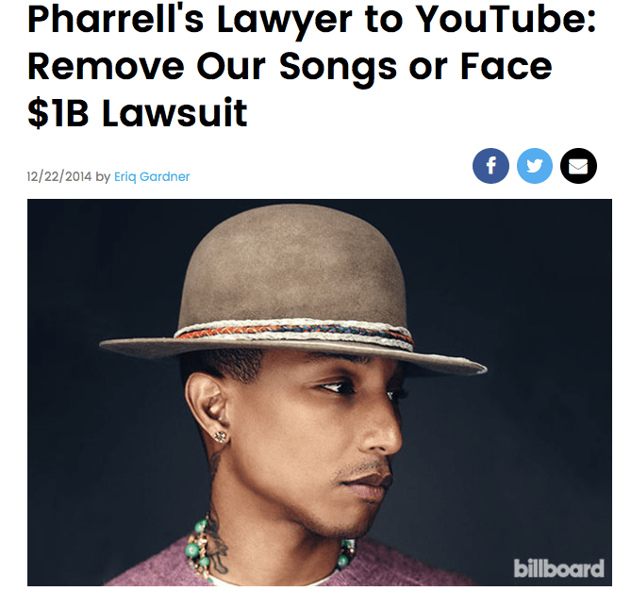Image resolution: width=631 pixels, height=591 pixels.
Task: Click the 12/22/2014 publication date
Action: coord(59,176)
